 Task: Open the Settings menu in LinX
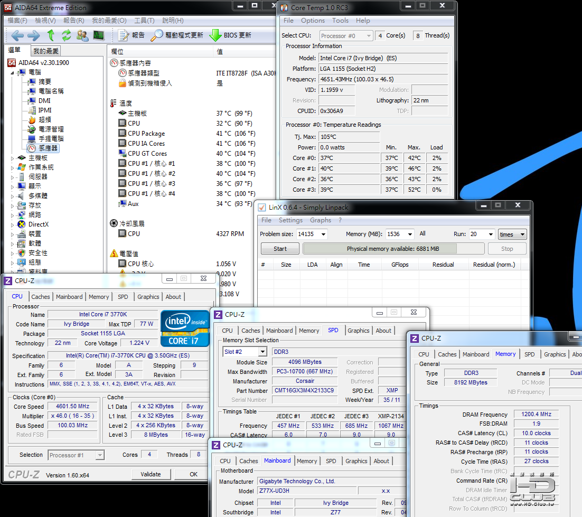[x=290, y=220]
